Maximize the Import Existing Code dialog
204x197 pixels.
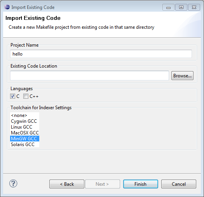point(181,7)
